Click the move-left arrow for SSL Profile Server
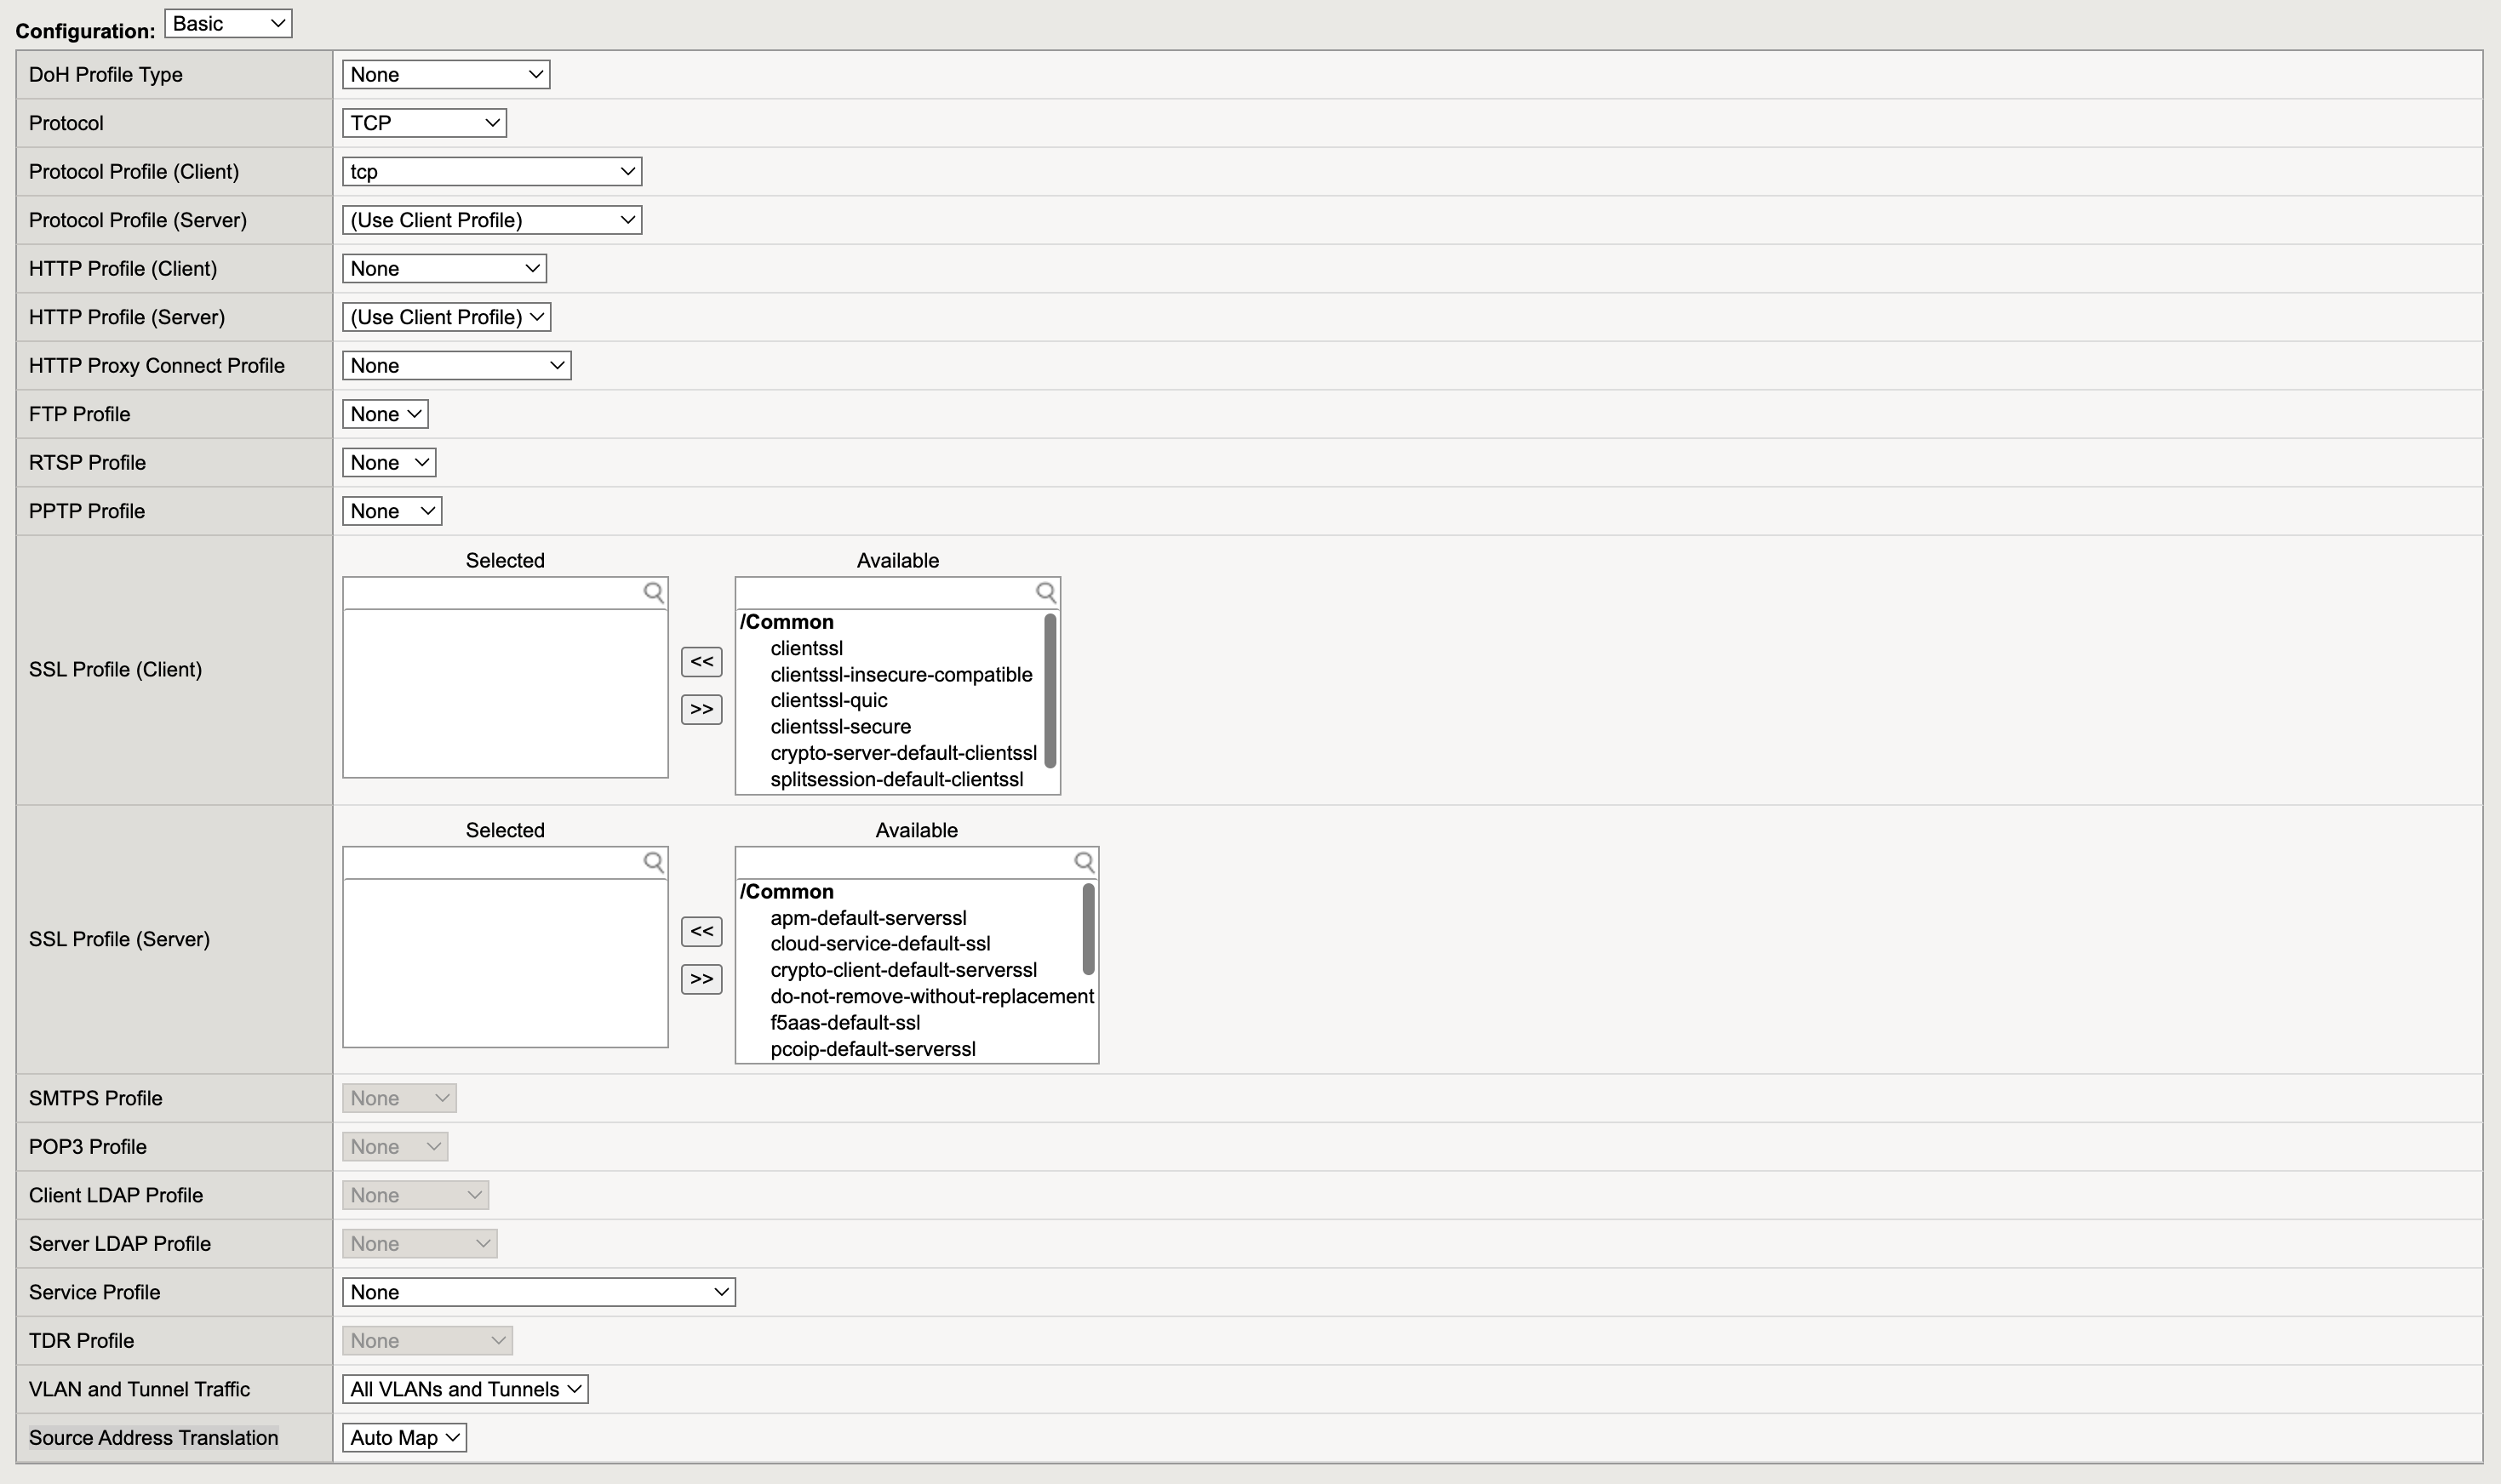 [x=701, y=931]
